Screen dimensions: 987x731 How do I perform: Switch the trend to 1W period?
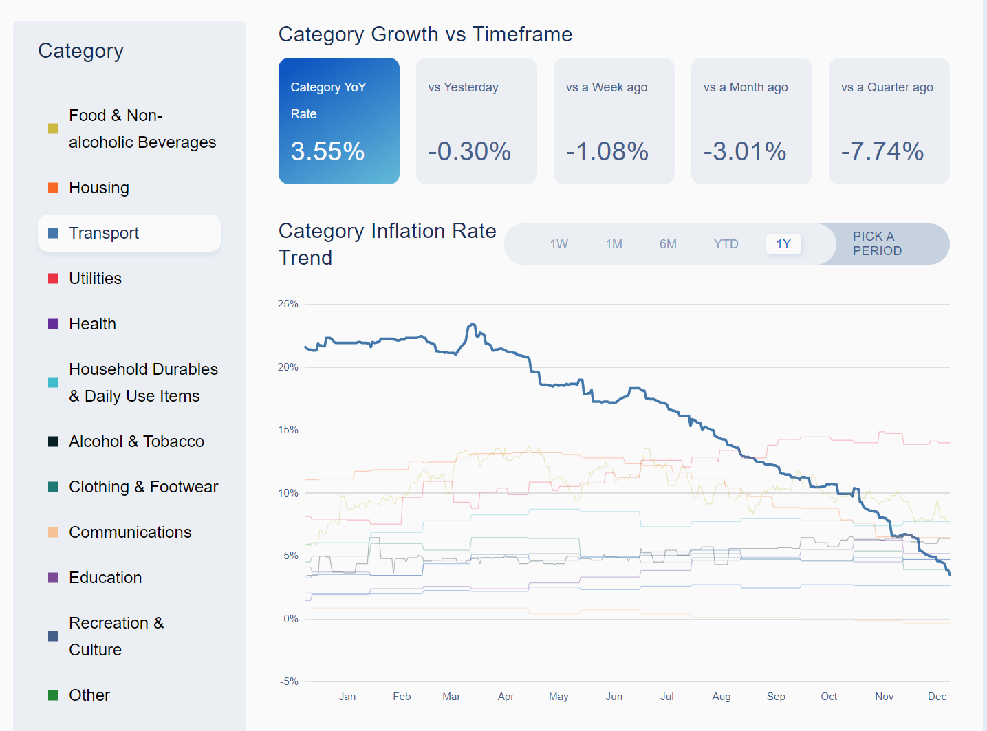558,244
